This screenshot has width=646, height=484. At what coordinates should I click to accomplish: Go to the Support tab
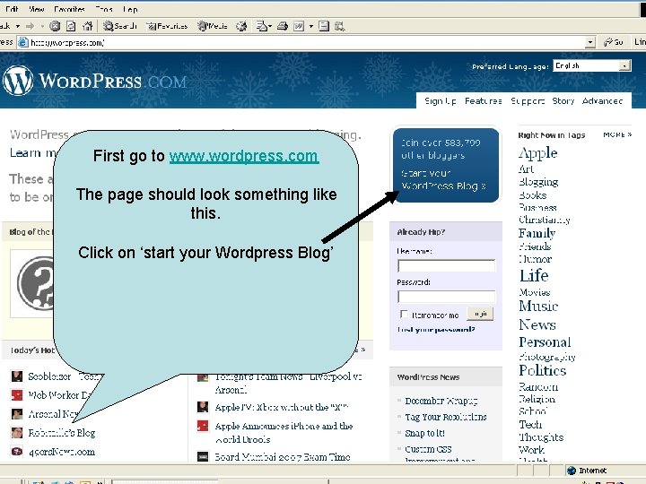pos(528,100)
